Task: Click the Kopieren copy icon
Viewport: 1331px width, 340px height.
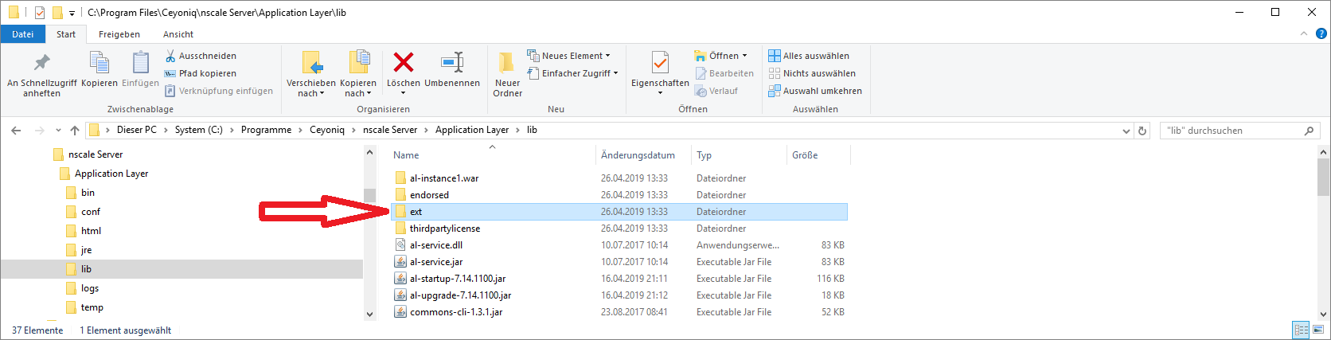Action: click(x=100, y=63)
